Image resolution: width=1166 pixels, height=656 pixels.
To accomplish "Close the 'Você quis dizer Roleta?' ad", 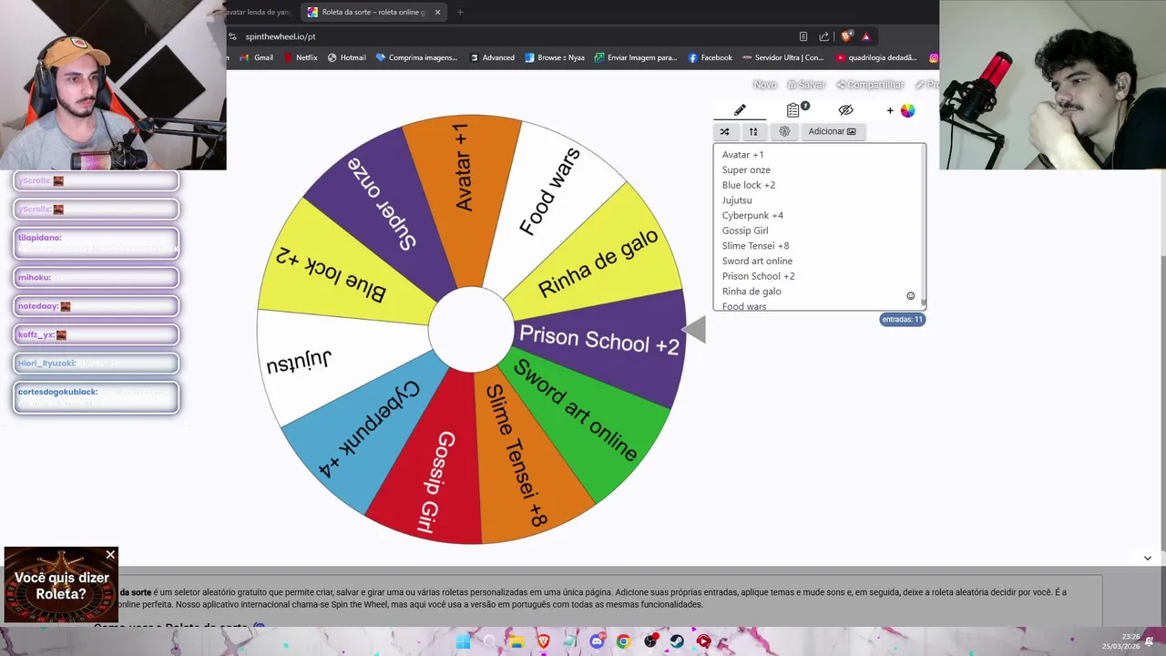I will (110, 555).
